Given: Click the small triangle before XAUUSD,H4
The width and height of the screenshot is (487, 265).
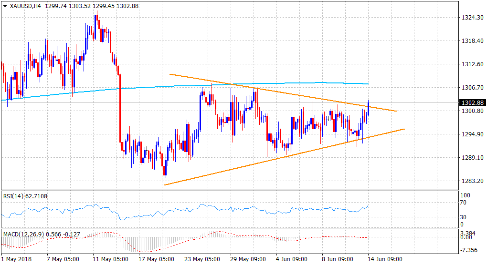Looking at the screenshot, I should [4, 6].
